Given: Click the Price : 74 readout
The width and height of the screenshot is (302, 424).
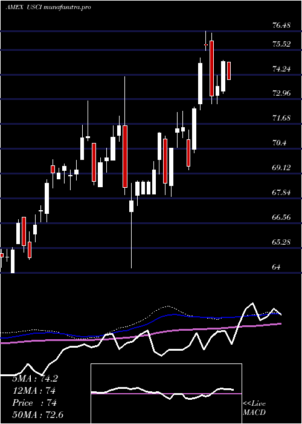Looking at the screenshot, I should [x=34, y=403].
